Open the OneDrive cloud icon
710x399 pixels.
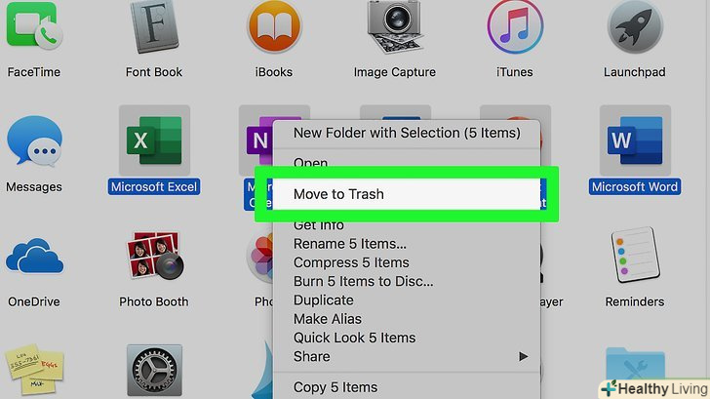point(33,259)
